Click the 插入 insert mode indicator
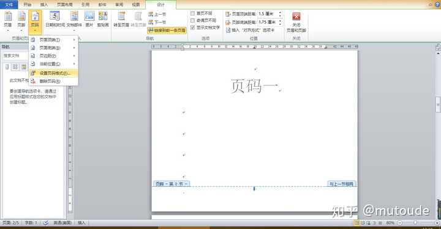The height and width of the screenshot is (229, 441). point(81,222)
